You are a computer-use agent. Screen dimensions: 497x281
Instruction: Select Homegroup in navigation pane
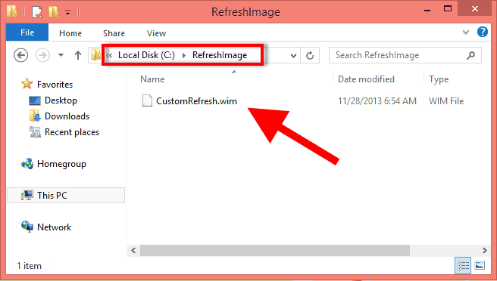click(x=61, y=164)
